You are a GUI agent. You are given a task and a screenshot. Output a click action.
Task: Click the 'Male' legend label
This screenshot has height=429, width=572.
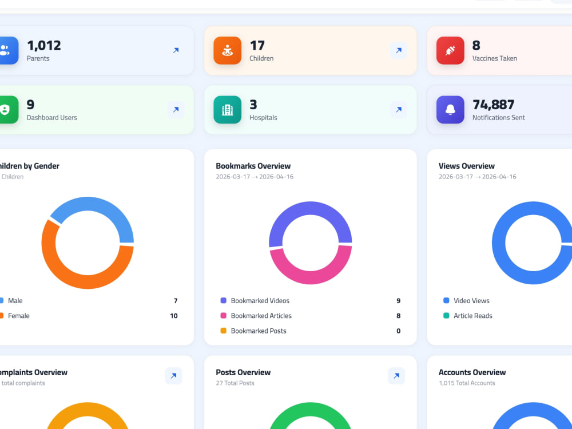tap(15, 301)
